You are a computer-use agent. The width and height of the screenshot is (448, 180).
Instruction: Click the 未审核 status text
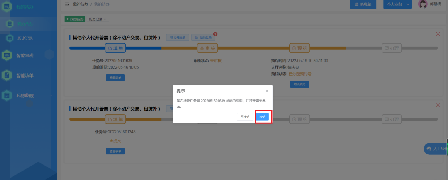click(x=216, y=61)
